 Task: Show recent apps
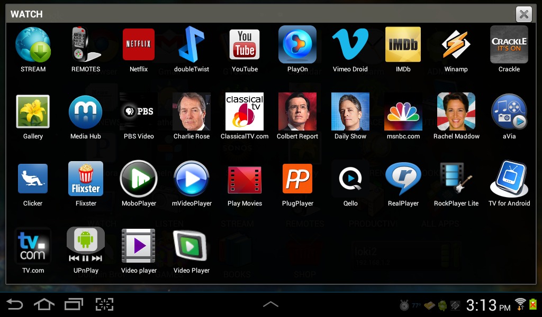point(74,304)
